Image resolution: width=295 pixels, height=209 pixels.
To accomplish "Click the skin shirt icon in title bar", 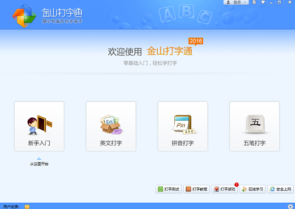I will pyautogui.click(x=263, y=2).
